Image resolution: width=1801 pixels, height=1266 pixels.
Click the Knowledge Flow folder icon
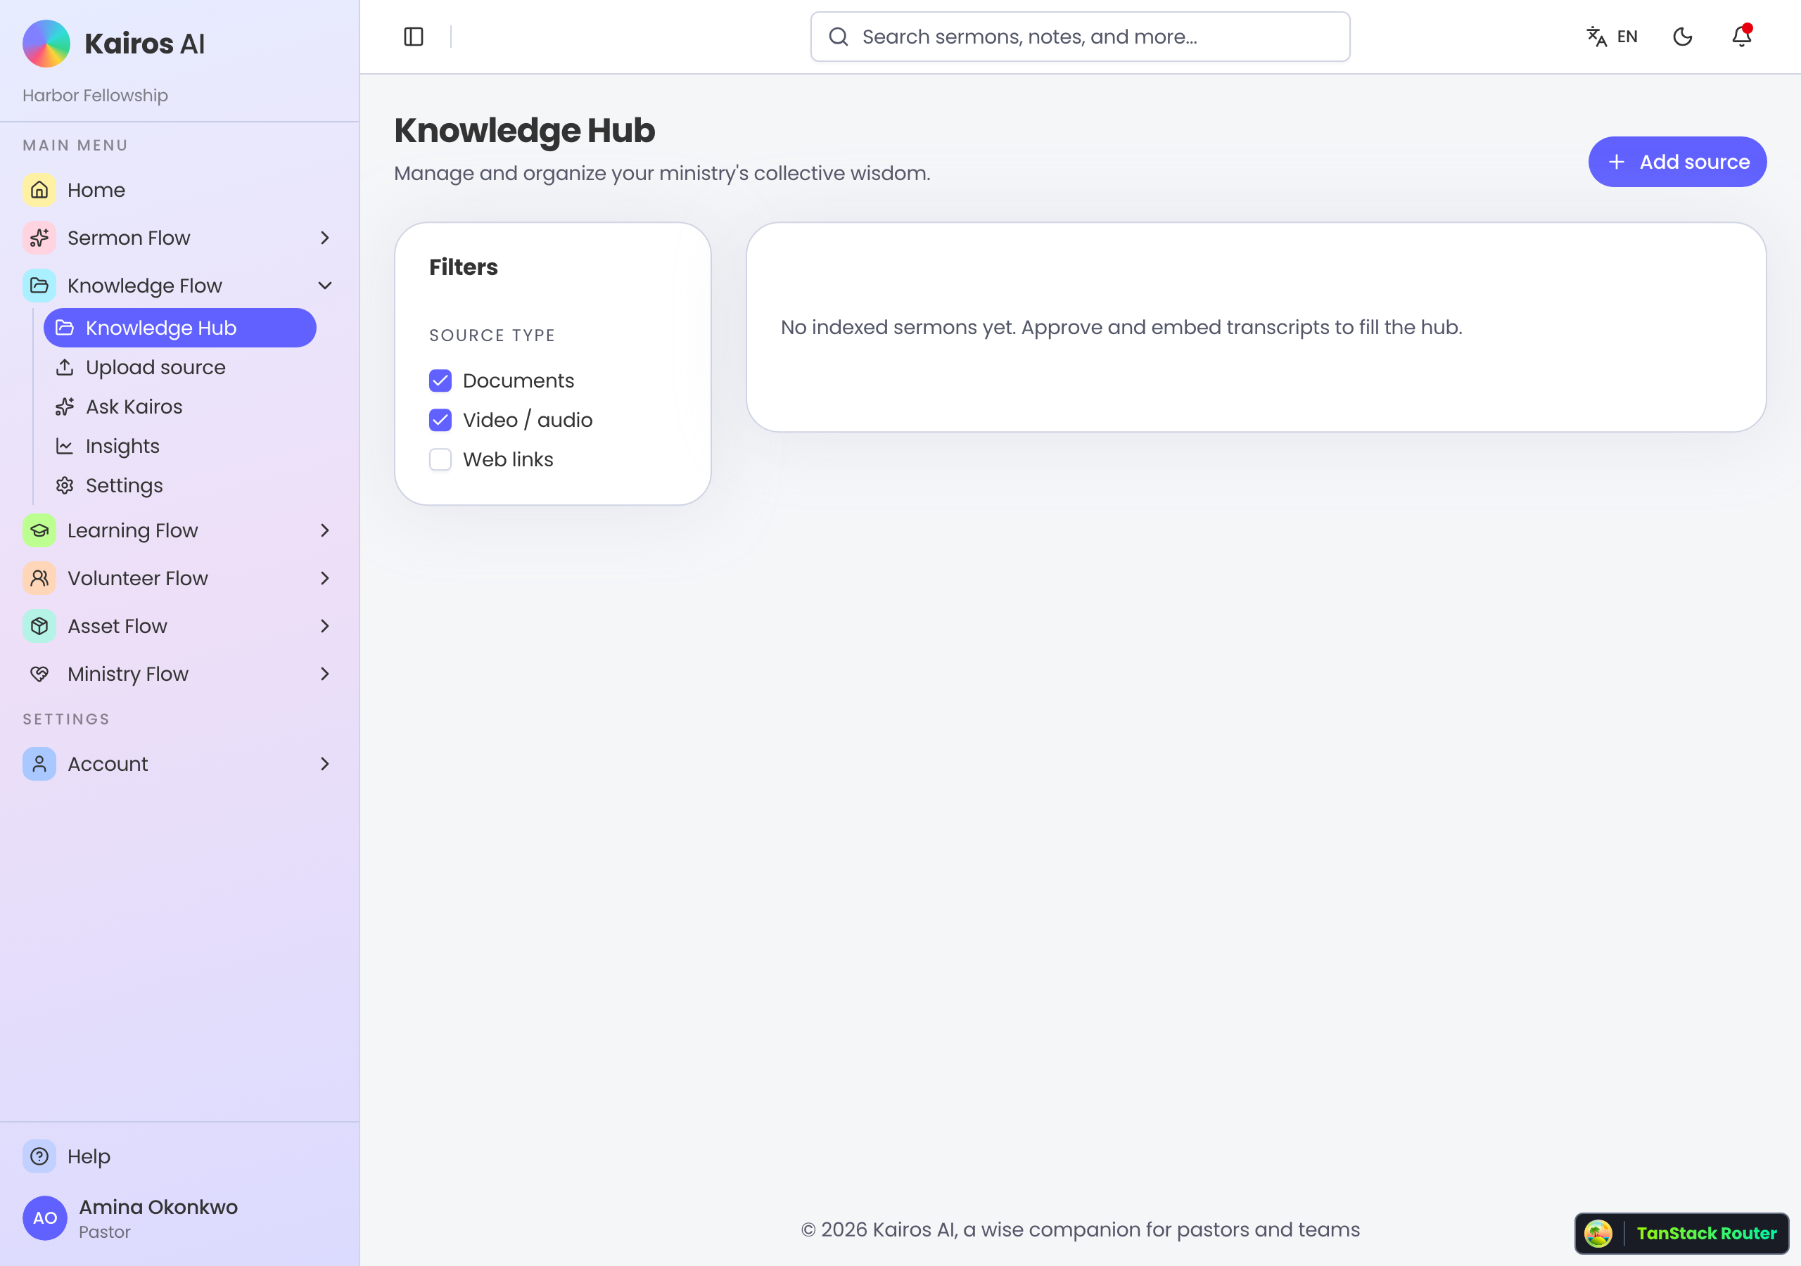tap(39, 286)
